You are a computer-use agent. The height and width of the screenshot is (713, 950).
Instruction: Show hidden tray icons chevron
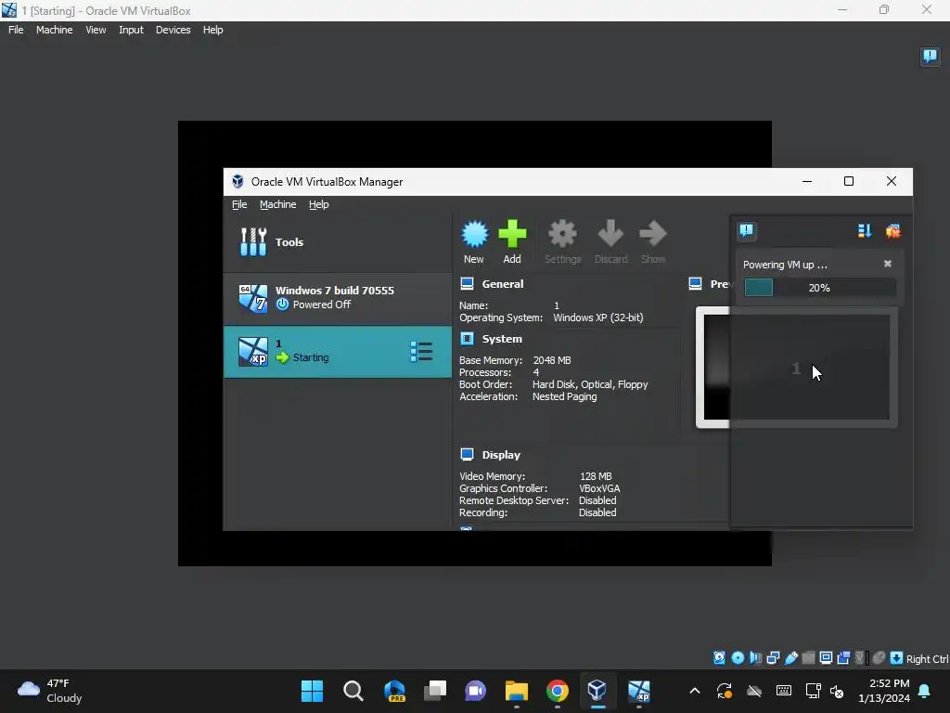tap(695, 691)
